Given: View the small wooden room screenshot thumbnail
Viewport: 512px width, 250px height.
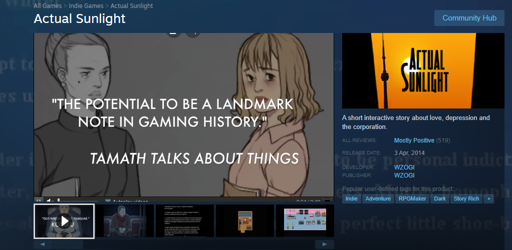Looking at the screenshot, I should point(245,220).
